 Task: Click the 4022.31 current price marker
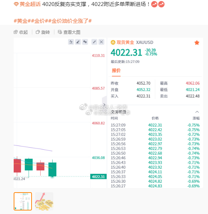(98, 177)
